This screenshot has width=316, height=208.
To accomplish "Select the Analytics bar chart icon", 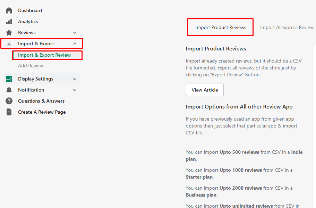I will click(x=9, y=21).
